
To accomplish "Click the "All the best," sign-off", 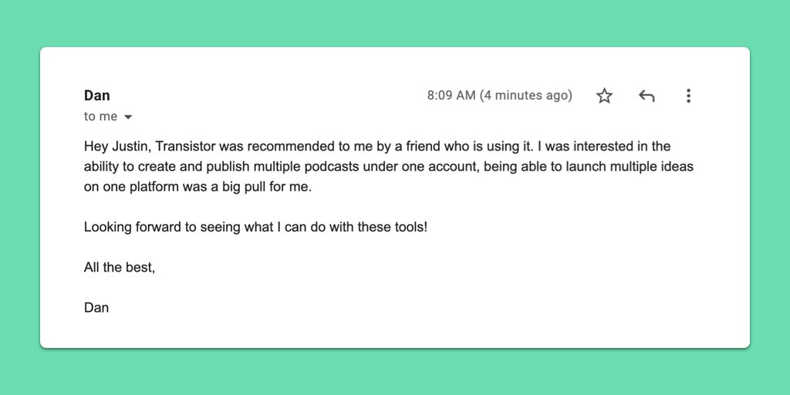I will pos(120,268).
